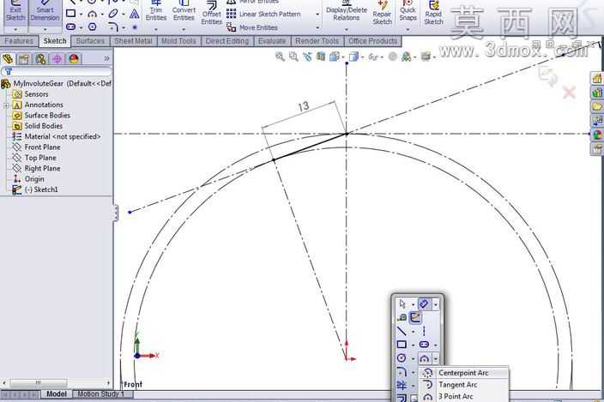The image size is (604, 402).
Task: Open the DimXpertManager tab
Action: pyautogui.click(x=57, y=59)
